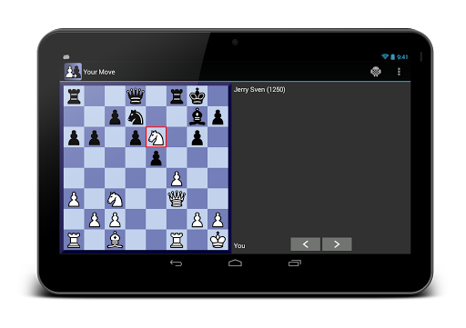Tap the opponent name Jerry Sven (1250)
Screen dimensions: 466x328
pyautogui.click(x=259, y=90)
